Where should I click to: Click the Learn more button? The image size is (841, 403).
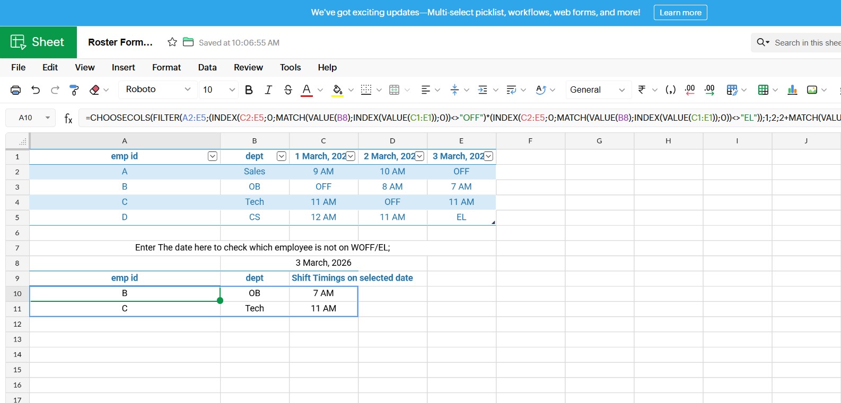point(680,13)
